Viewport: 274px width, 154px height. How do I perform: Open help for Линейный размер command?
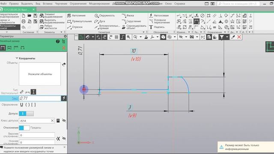pos(58,41)
